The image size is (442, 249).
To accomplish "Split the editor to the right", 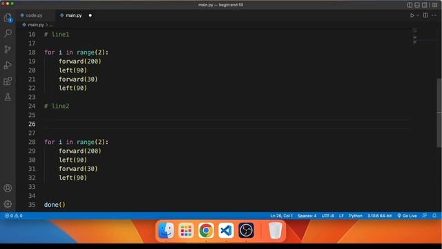I will pyautogui.click(x=425, y=15).
